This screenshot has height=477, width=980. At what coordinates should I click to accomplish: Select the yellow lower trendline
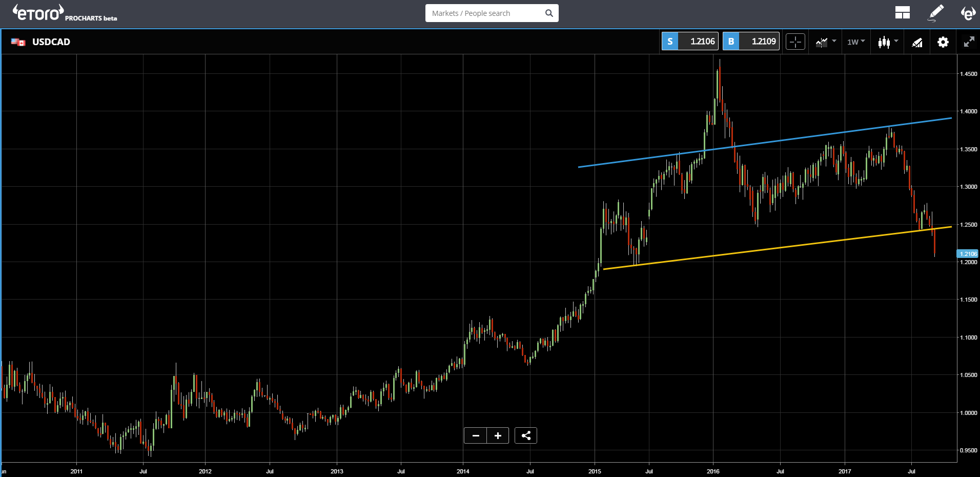778,248
